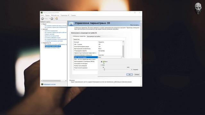205x115 pixels.
Task: Open the Справка menu
Action: point(73,15)
